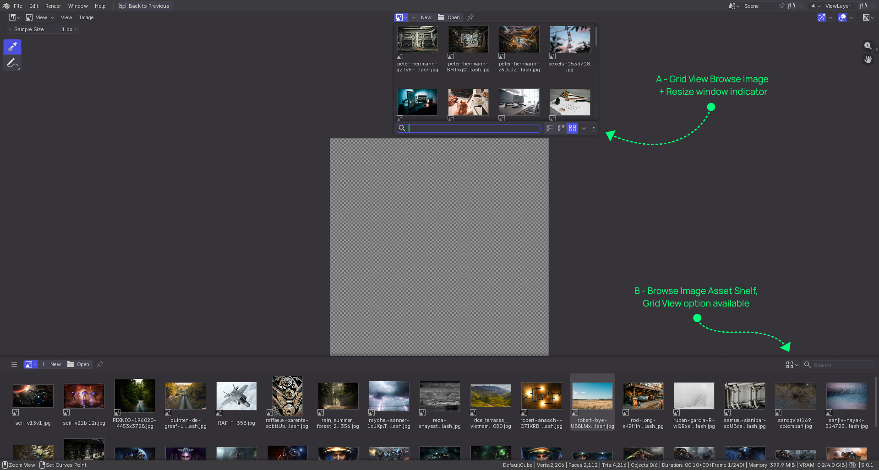Open the ViewLayer browse dropdown
Screen dimensions: 879x470
click(815, 6)
